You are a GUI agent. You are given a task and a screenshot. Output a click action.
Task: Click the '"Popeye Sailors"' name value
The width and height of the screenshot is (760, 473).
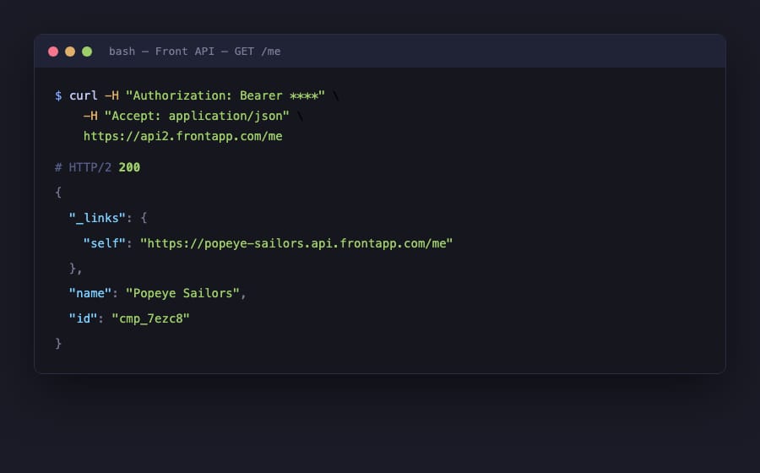pyautogui.click(x=182, y=293)
